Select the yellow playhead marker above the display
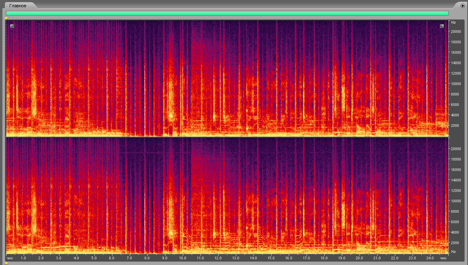The width and height of the screenshot is (468, 265). (6, 18)
